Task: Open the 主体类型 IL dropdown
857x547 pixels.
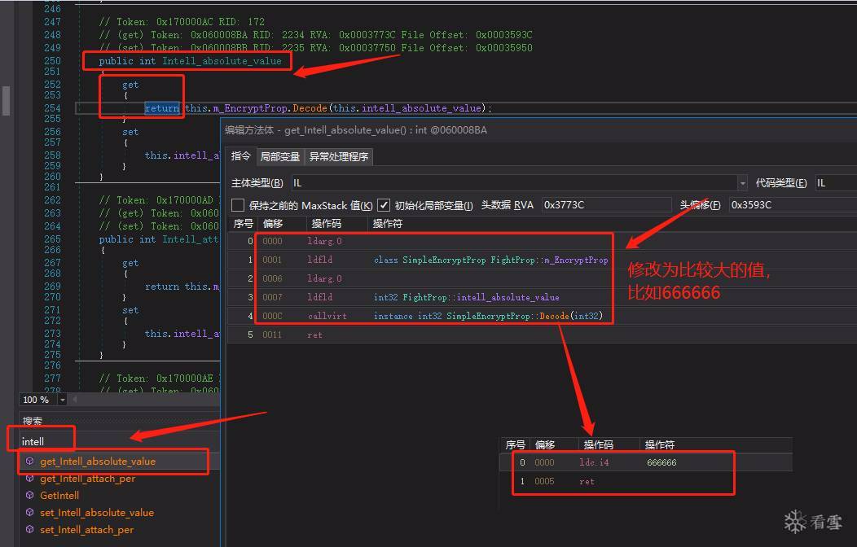Action: (742, 183)
